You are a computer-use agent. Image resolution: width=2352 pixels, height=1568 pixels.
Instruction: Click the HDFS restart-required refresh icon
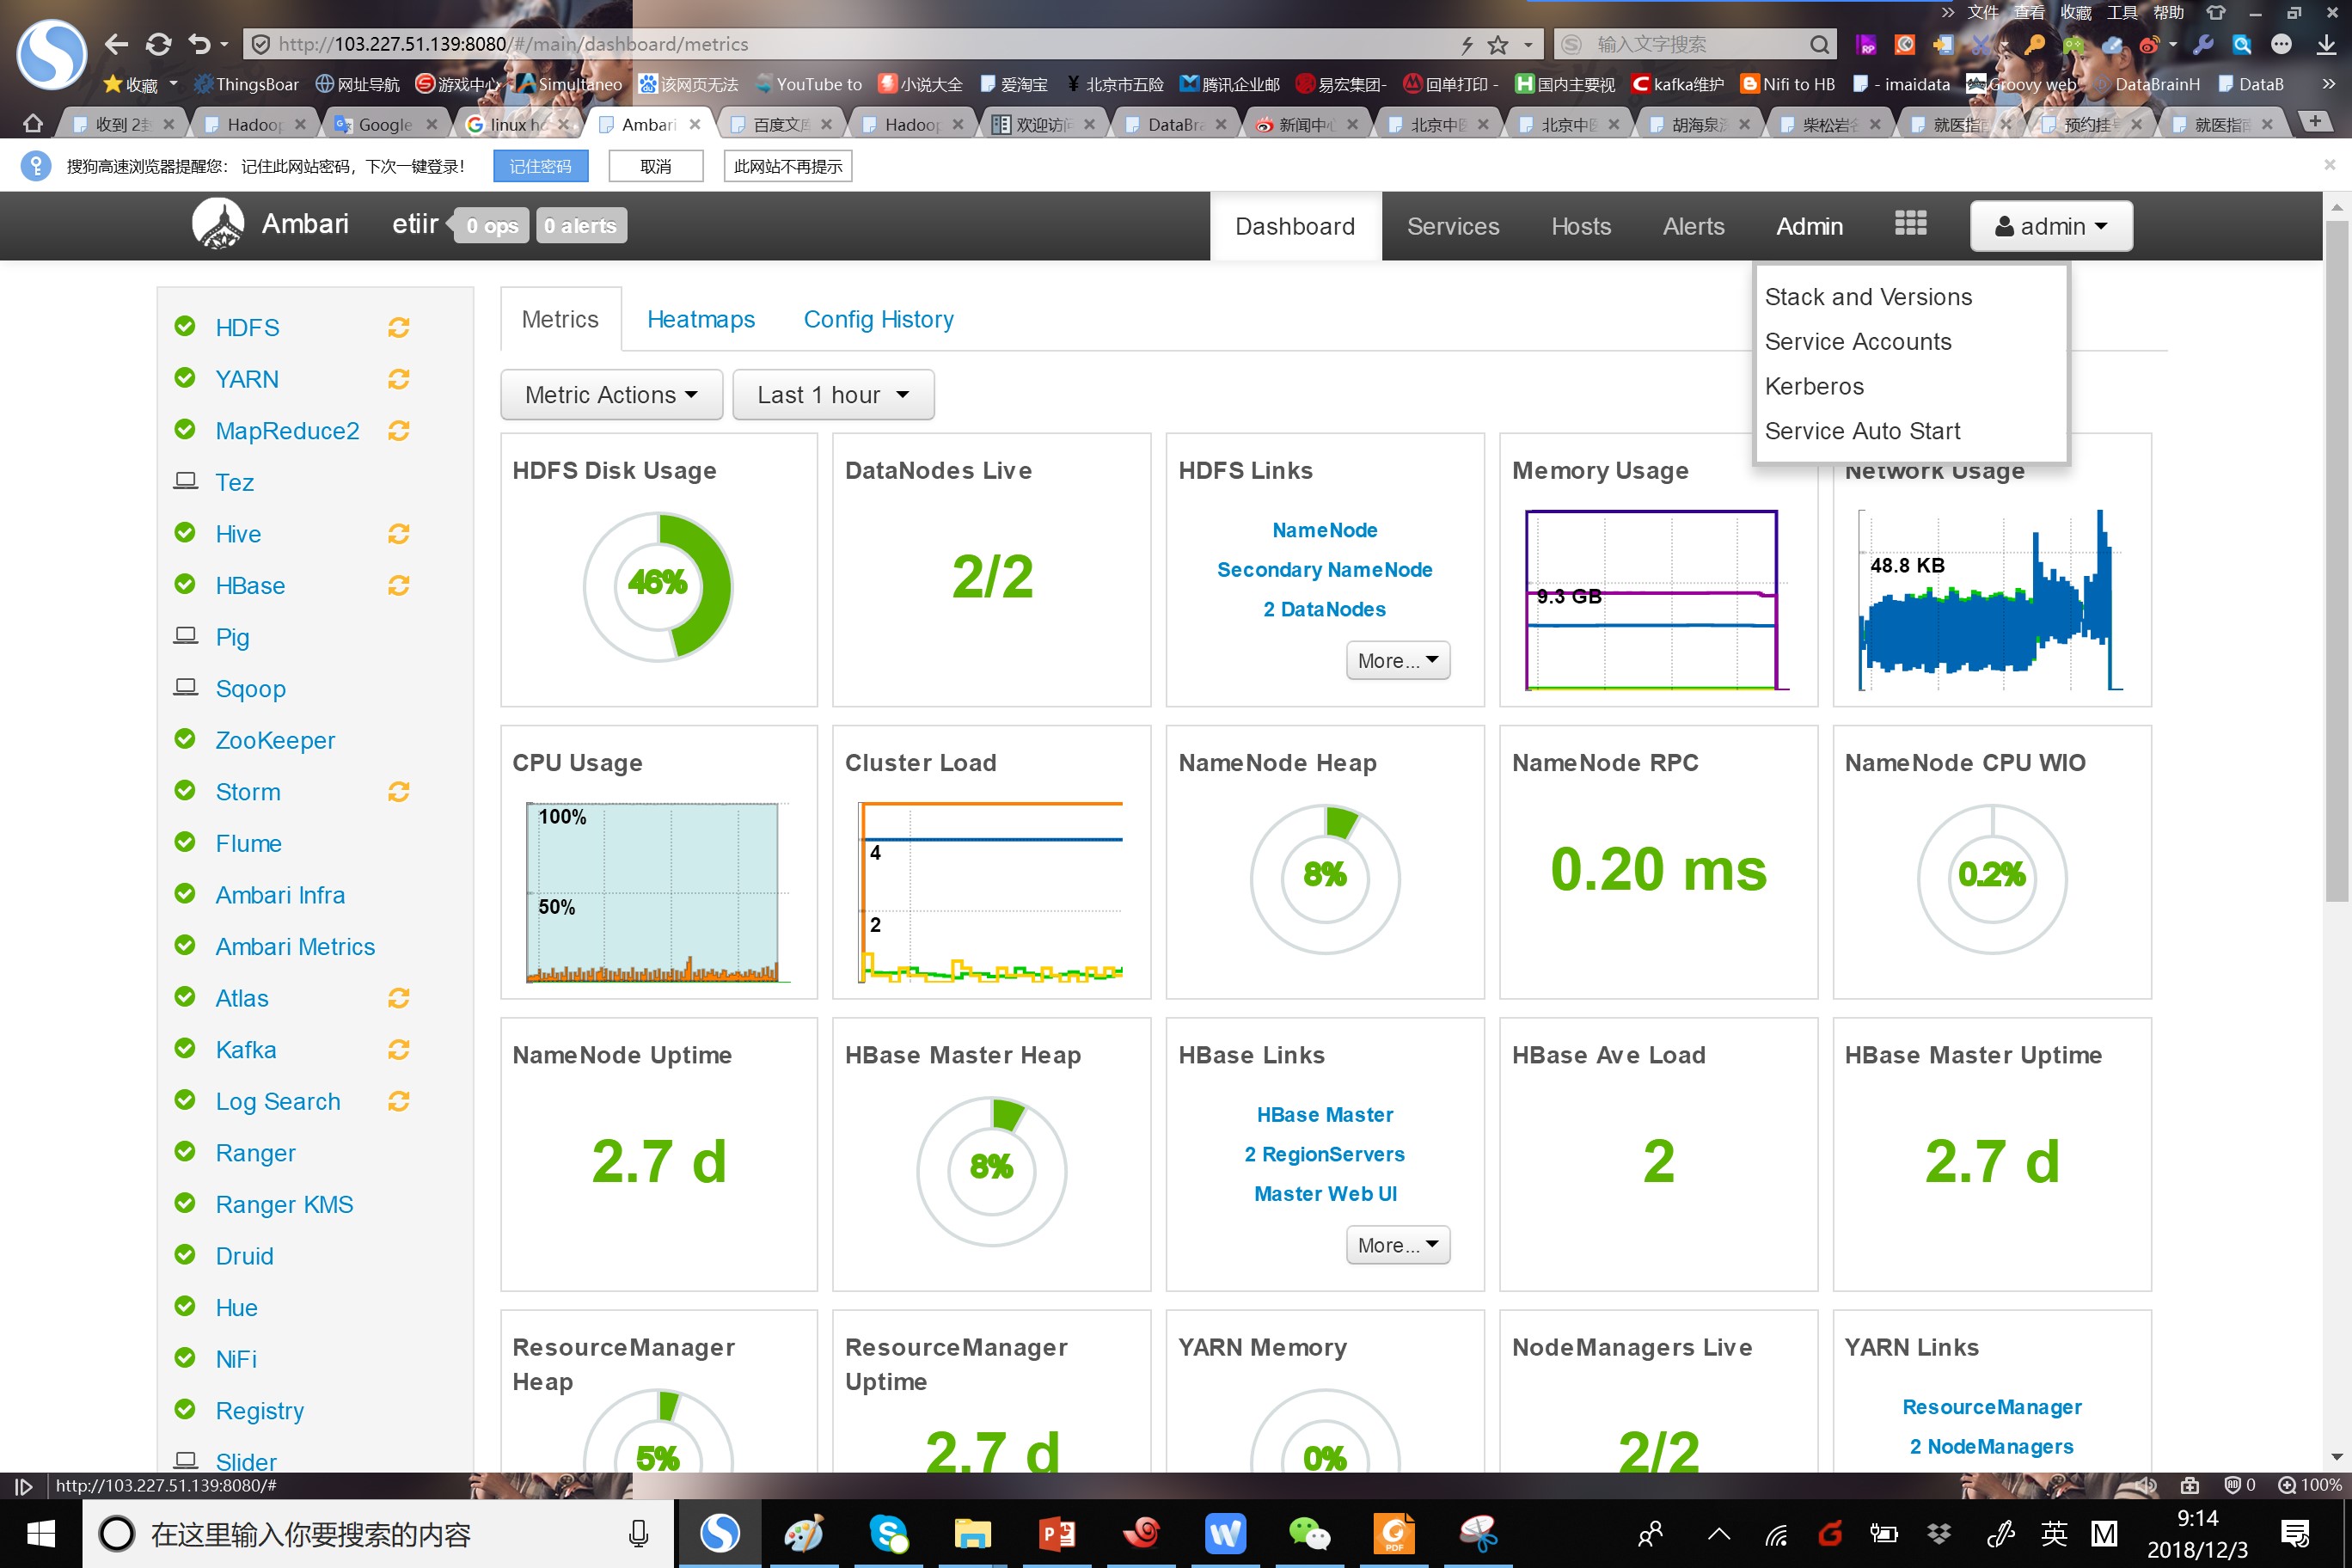[x=398, y=327]
